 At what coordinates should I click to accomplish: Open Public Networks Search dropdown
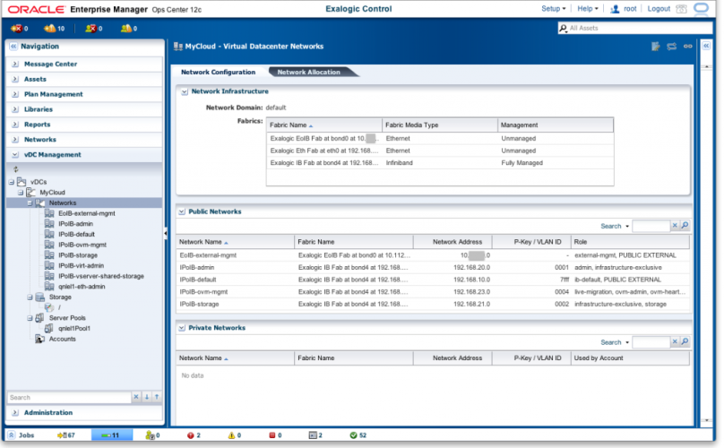[x=615, y=226]
